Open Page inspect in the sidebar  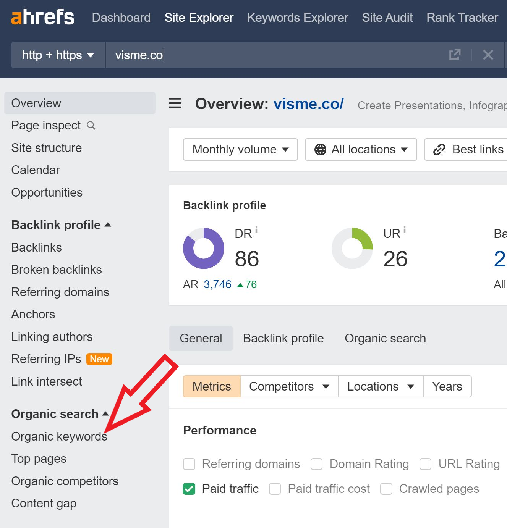(46, 125)
